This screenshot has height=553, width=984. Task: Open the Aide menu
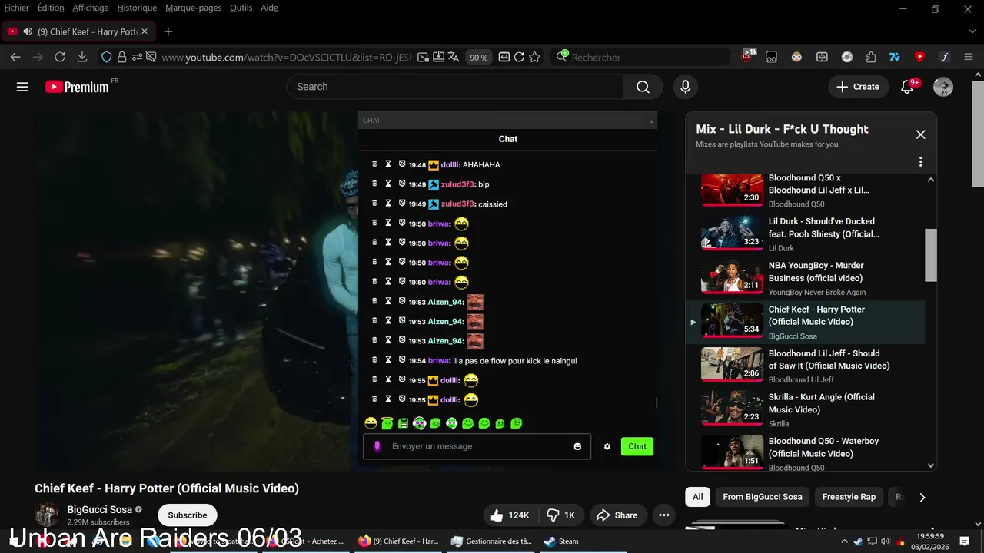pyautogui.click(x=269, y=8)
